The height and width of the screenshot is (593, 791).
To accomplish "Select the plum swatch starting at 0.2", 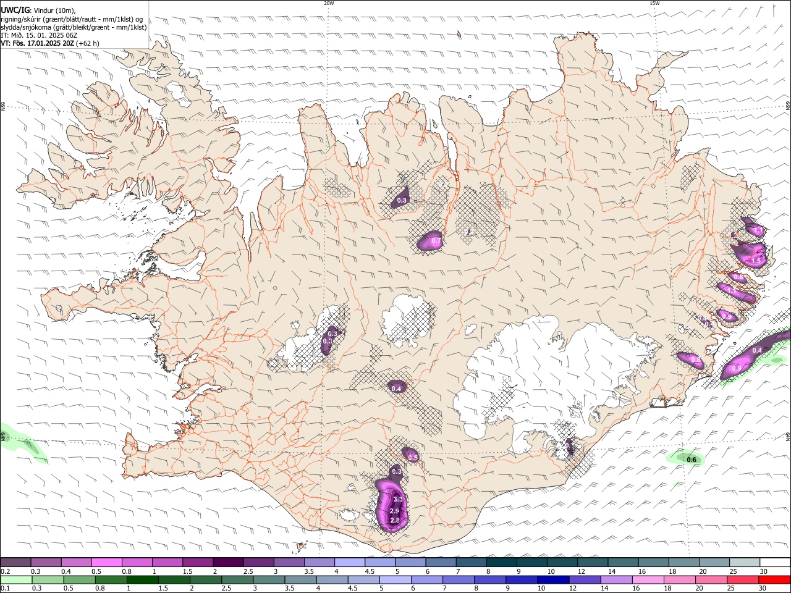I will tap(15, 562).
